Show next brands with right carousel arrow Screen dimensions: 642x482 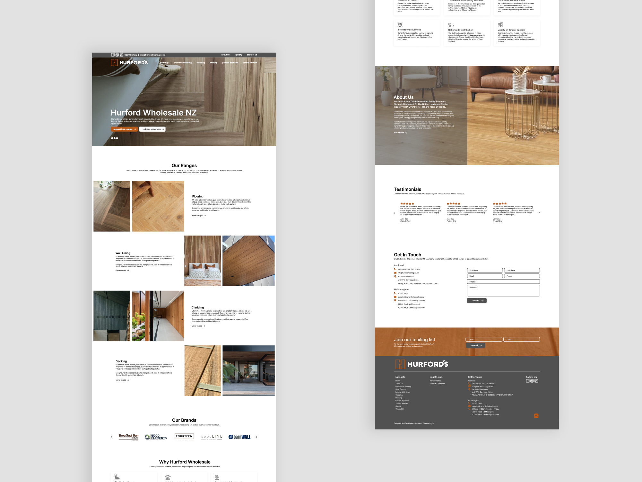pyautogui.click(x=256, y=437)
